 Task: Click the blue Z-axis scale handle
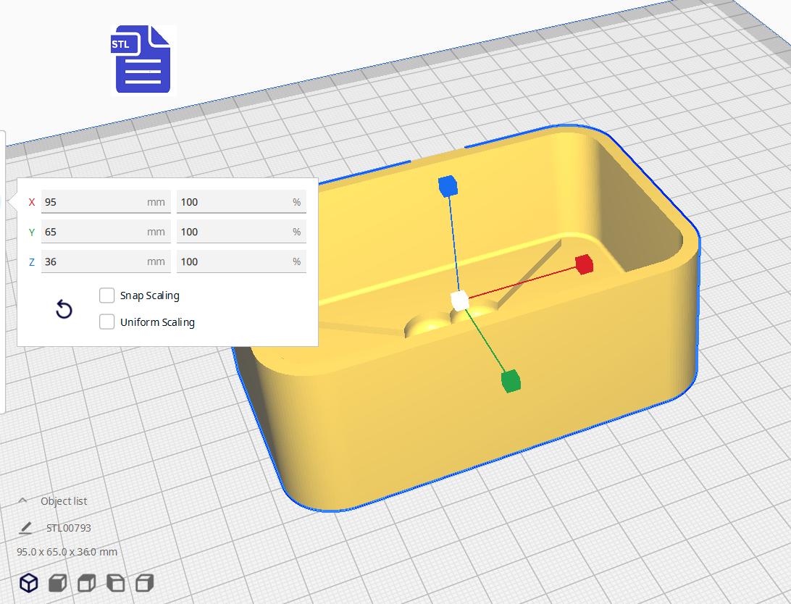click(x=448, y=186)
